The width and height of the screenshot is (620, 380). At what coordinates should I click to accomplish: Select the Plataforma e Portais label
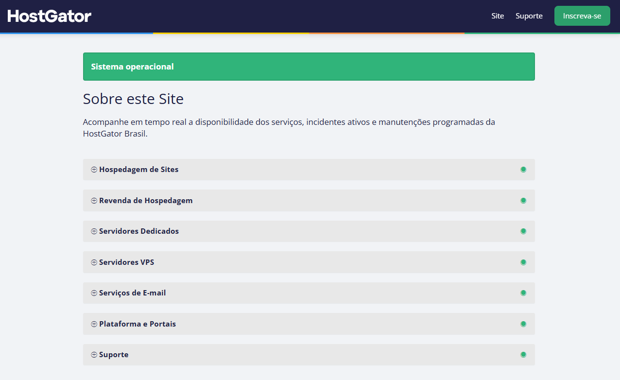click(138, 324)
